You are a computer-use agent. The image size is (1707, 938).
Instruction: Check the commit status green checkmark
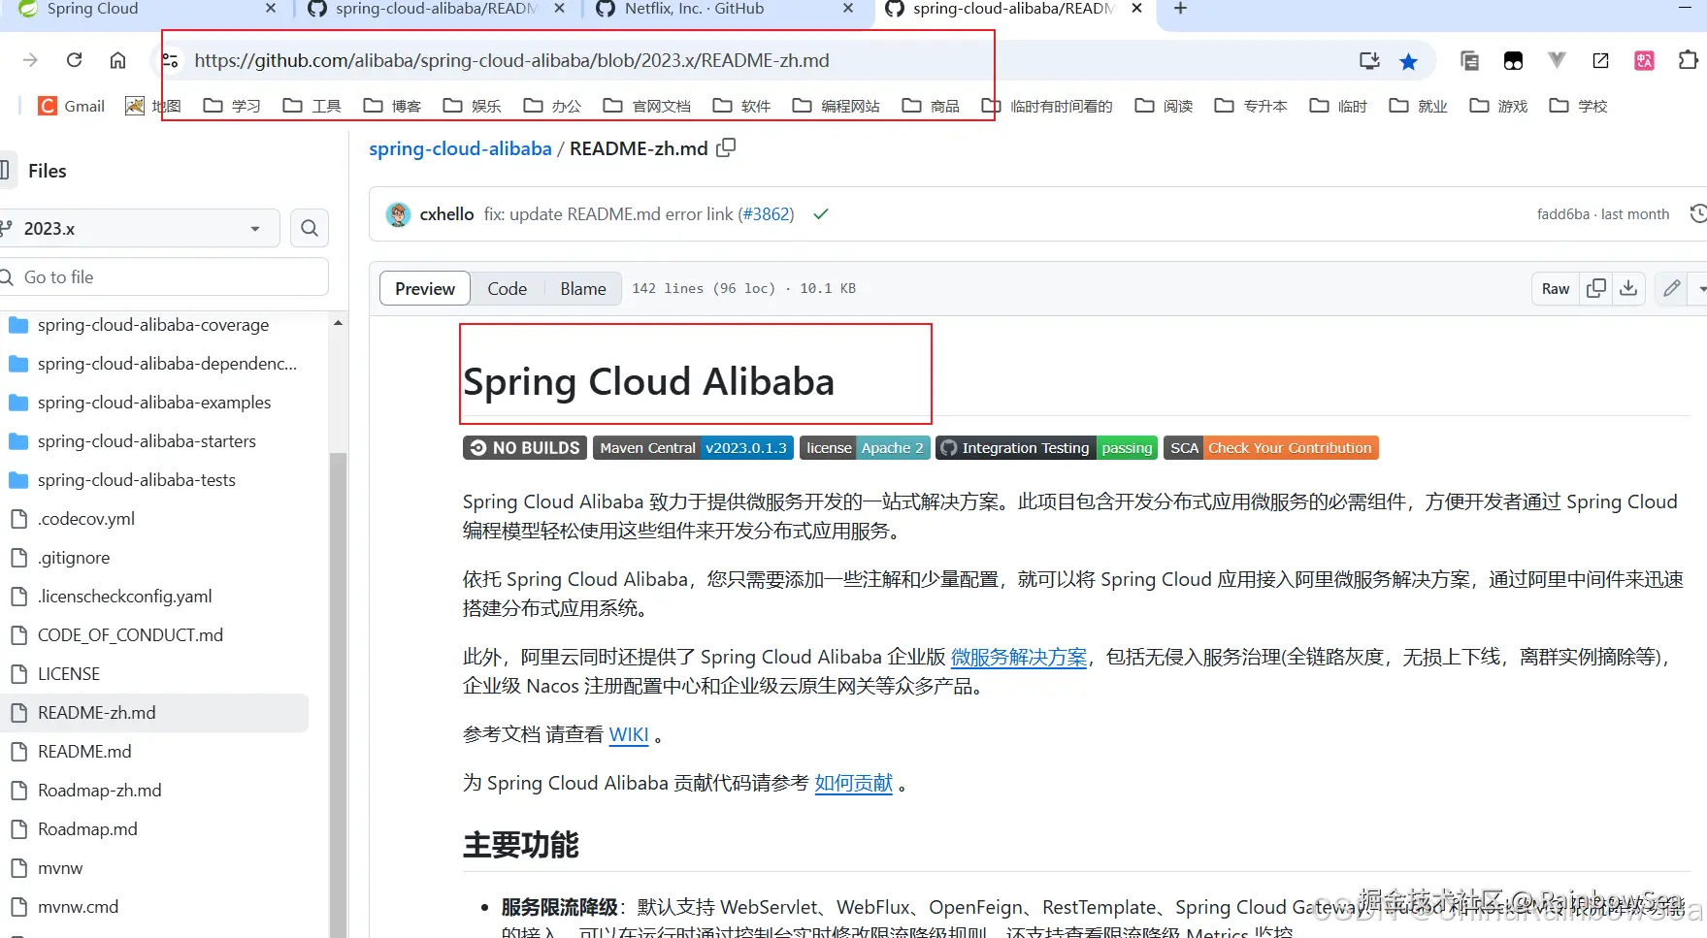click(x=821, y=214)
